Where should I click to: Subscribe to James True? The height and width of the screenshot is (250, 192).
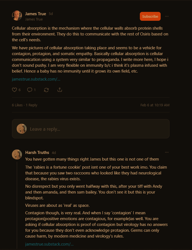[x=150, y=16]
